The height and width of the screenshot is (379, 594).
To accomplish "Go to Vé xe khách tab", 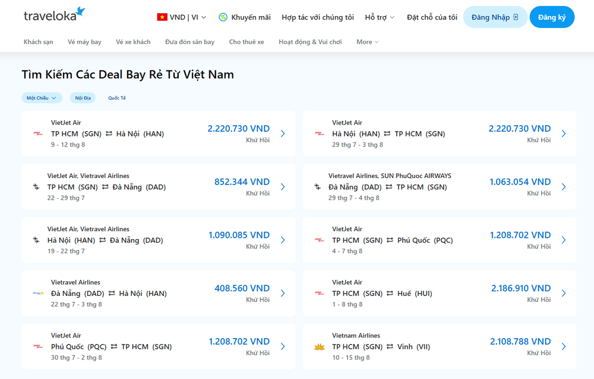I will tap(133, 42).
